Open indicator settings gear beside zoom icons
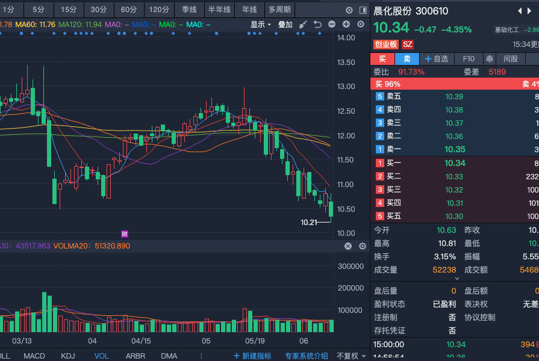The width and height of the screenshot is (539, 361). coord(361,24)
